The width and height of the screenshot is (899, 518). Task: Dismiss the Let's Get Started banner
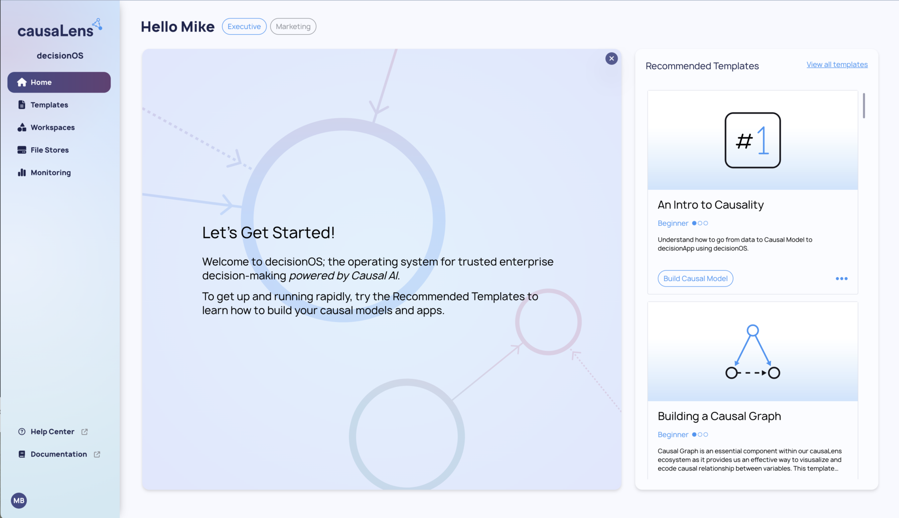[611, 59]
